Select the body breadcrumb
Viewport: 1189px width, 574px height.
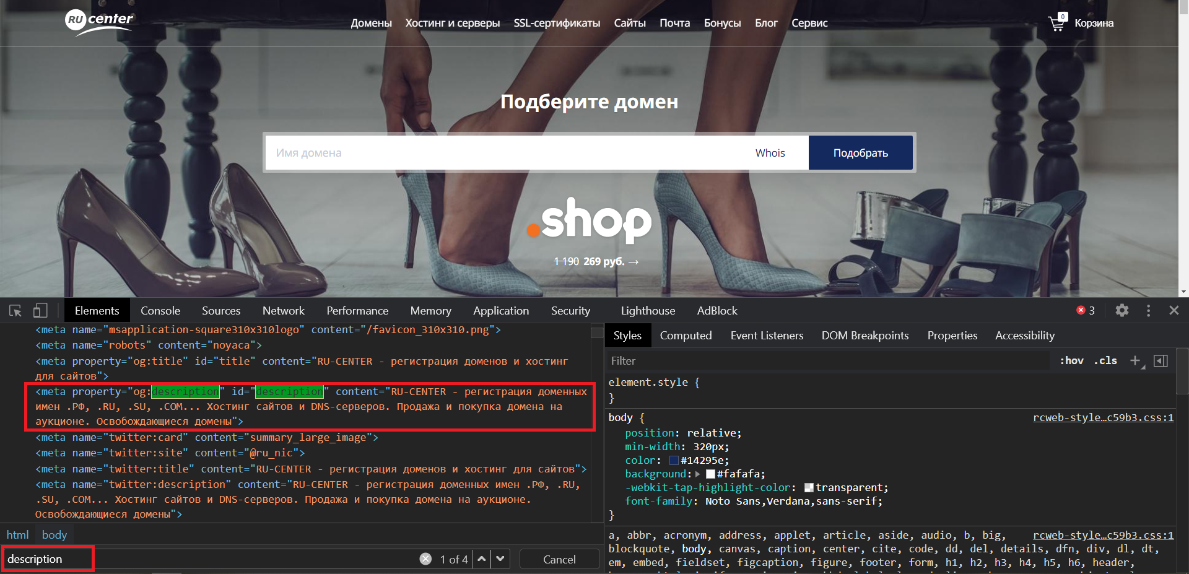54,534
